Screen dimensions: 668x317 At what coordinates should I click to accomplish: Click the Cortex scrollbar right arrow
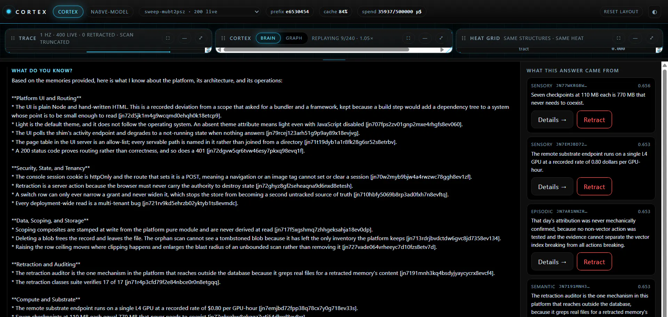442,50
